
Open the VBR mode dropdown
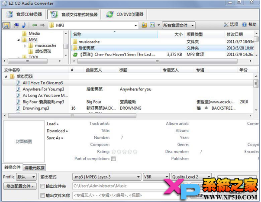tap(156, 177)
